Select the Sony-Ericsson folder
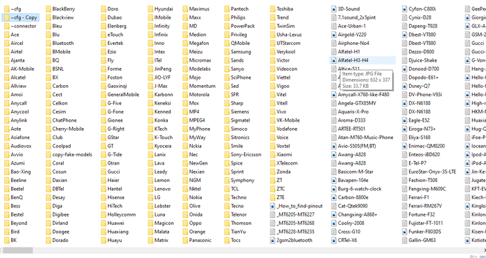The height and width of the screenshot is (258, 486). click(x=243, y=155)
